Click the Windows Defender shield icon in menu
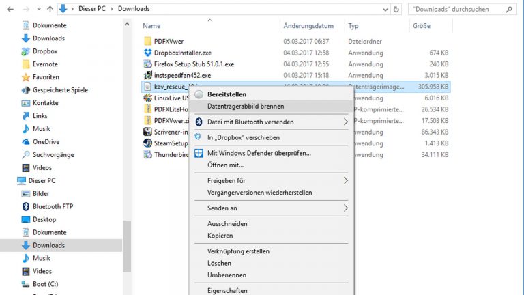Viewport: 524px width, 295px height. pos(199,153)
